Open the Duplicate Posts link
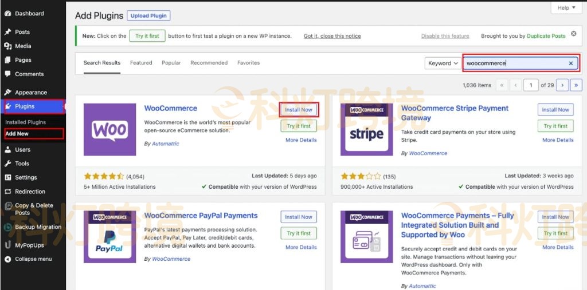The width and height of the screenshot is (587, 290). coord(546,36)
